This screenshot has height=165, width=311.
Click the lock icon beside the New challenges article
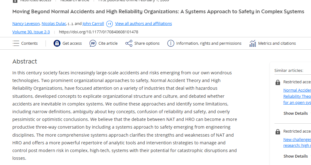tap(278, 132)
